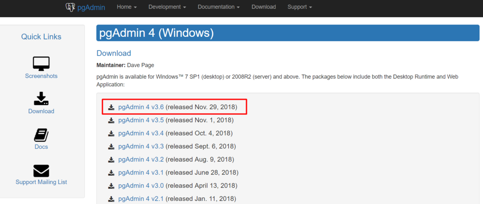
Task: Click the Download tray icon in Quick Links
Action: pyautogui.click(x=42, y=99)
